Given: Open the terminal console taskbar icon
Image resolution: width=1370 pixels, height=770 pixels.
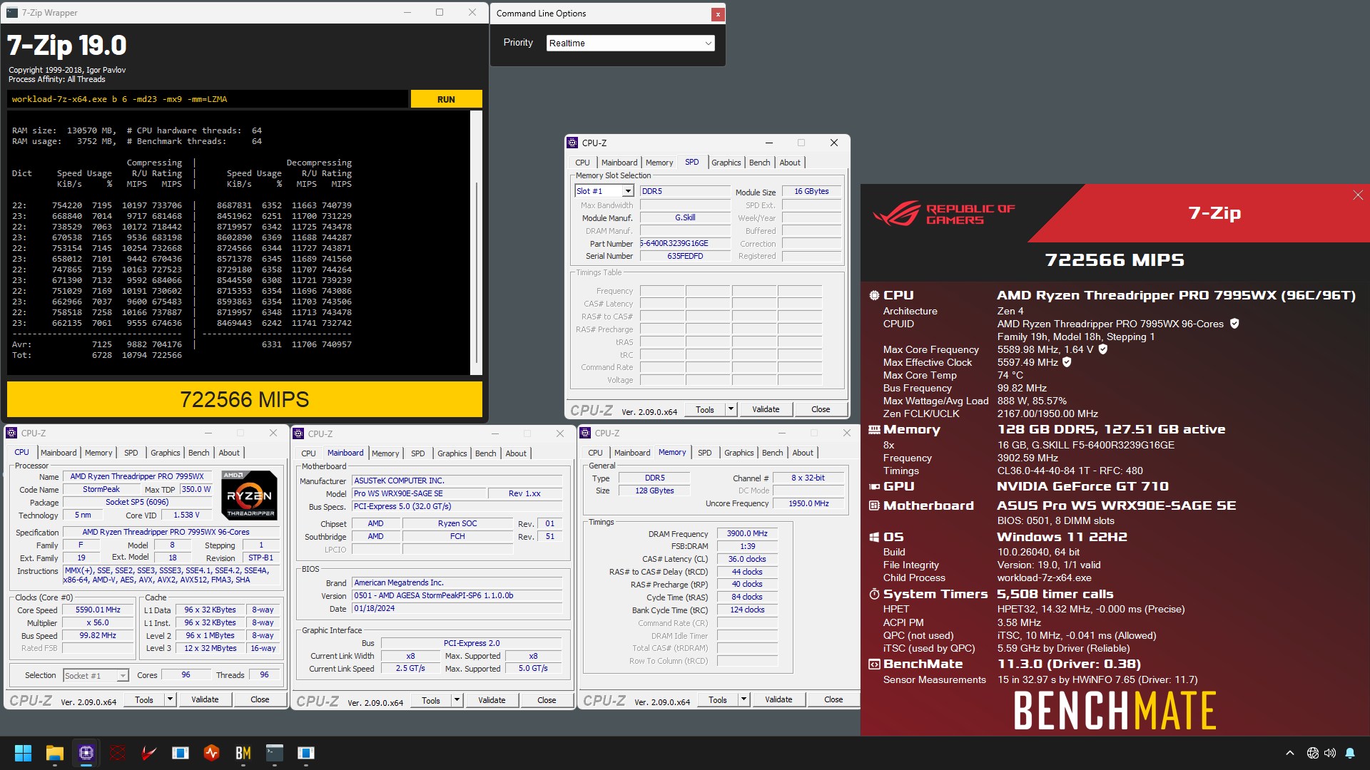Looking at the screenshot, I should (275, 753).
